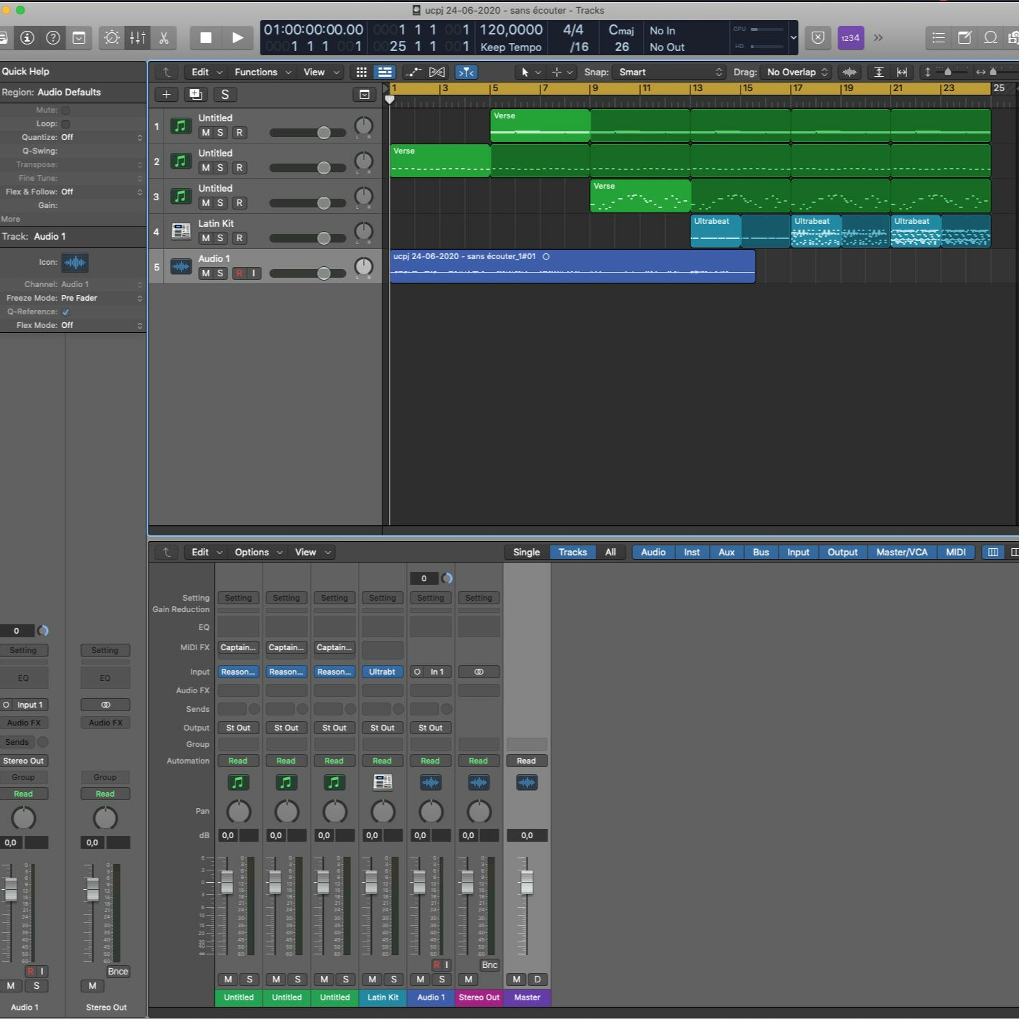
Task: Open the Mixer via control bar icon
Action: tap(138, 38)
